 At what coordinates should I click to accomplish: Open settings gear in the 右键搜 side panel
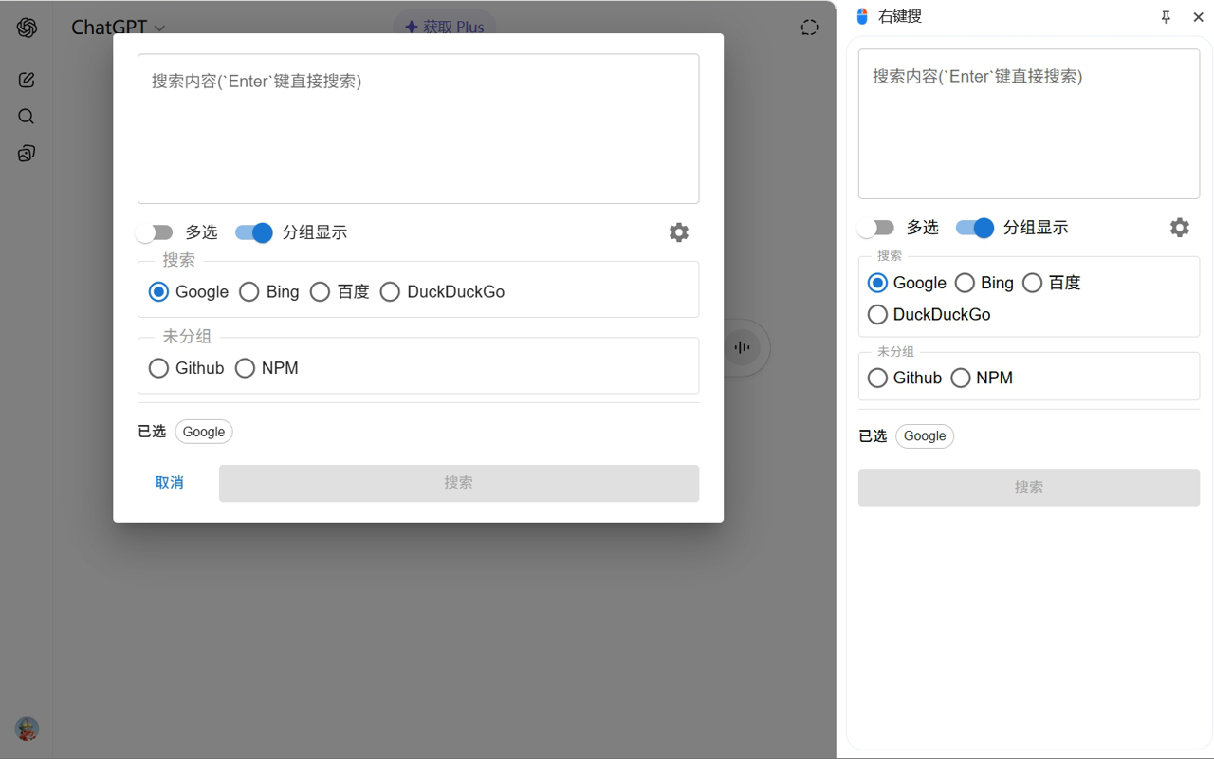pyautogui.click(x=1180, y=228)
